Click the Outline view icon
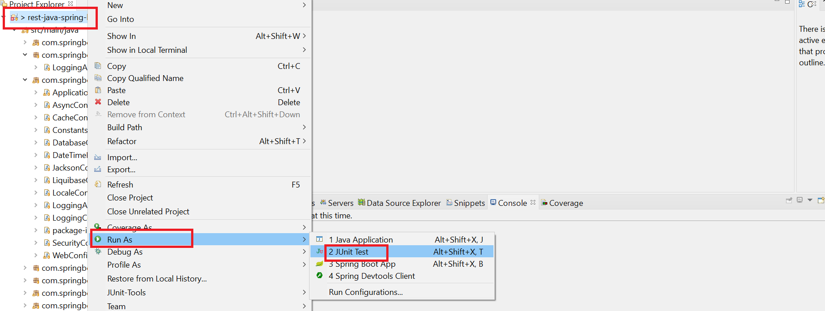 (802, 4)
